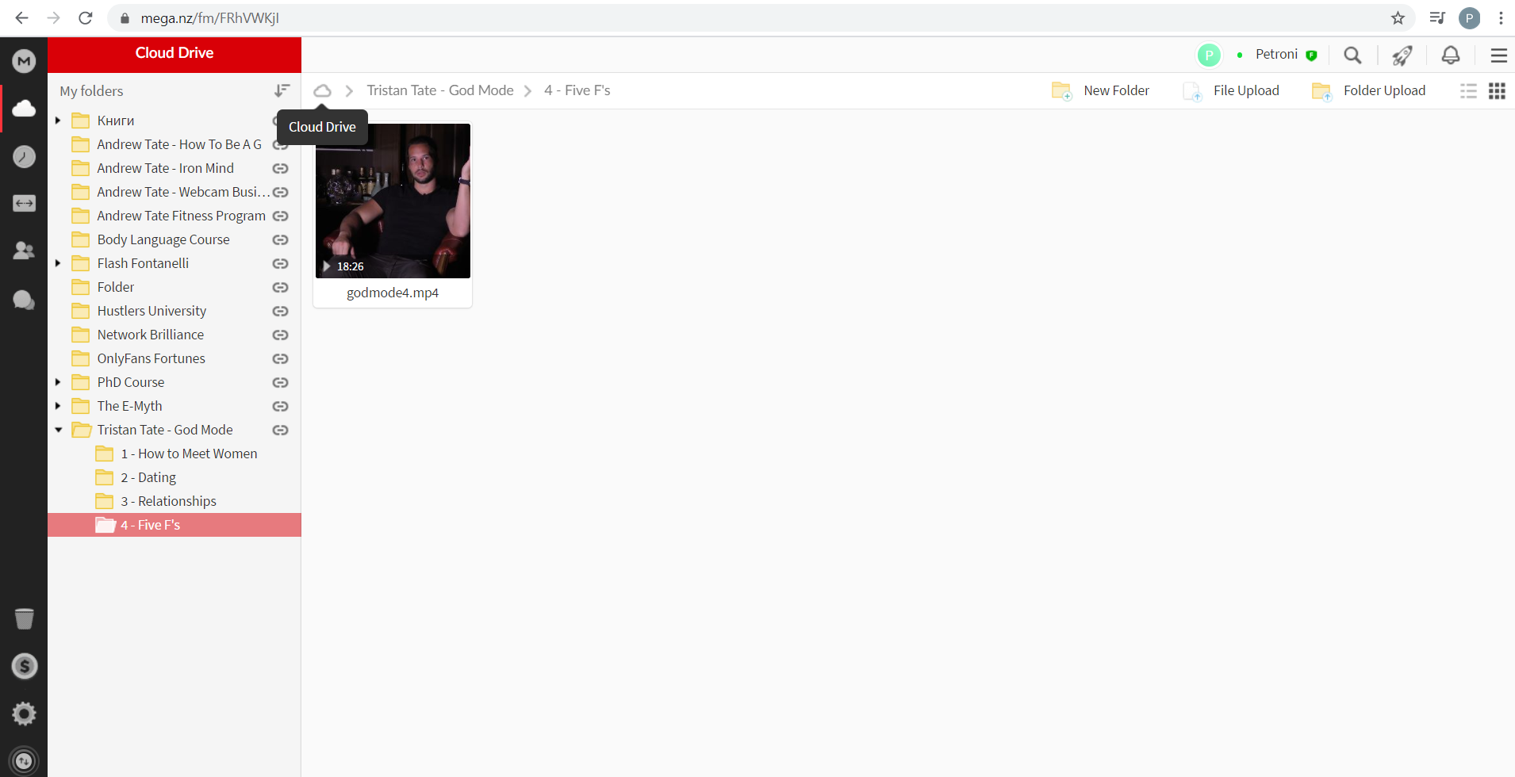Click the Cloud Drive header tab
Screen dimensions: 1515x777
(175, 55)
